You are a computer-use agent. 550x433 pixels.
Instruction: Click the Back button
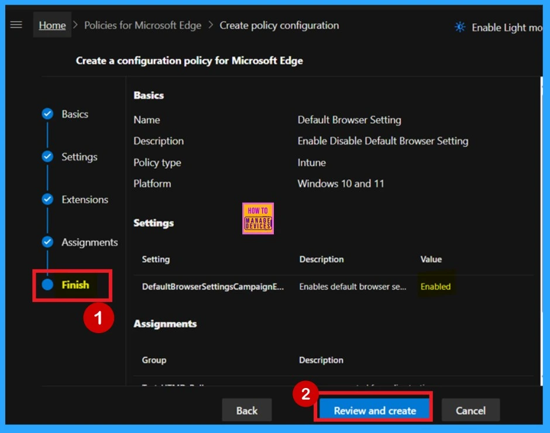(x=246, y=410)
